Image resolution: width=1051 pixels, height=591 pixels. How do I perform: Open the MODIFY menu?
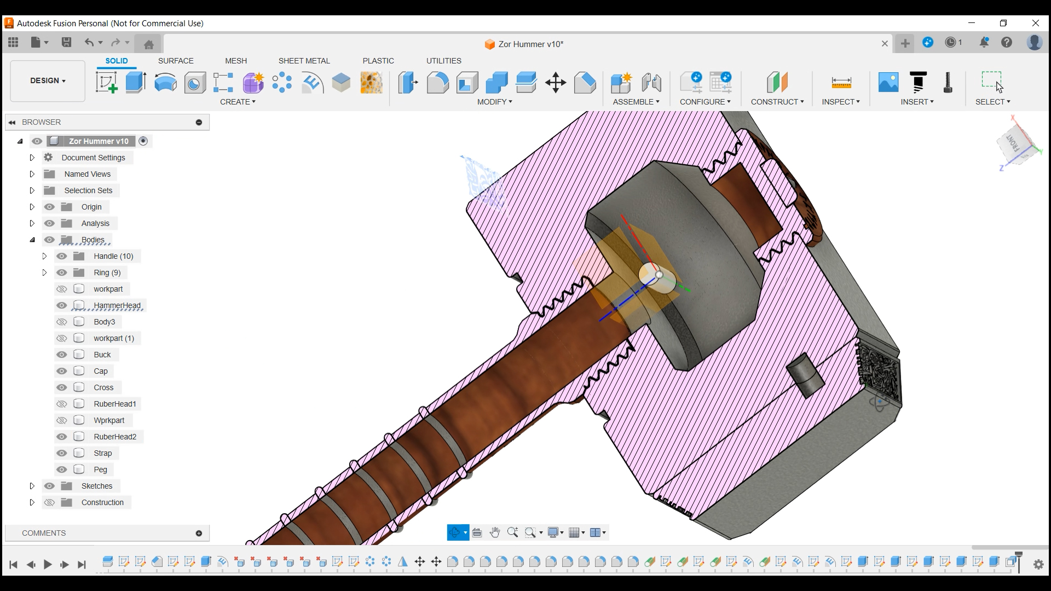(x=494, y=102)
